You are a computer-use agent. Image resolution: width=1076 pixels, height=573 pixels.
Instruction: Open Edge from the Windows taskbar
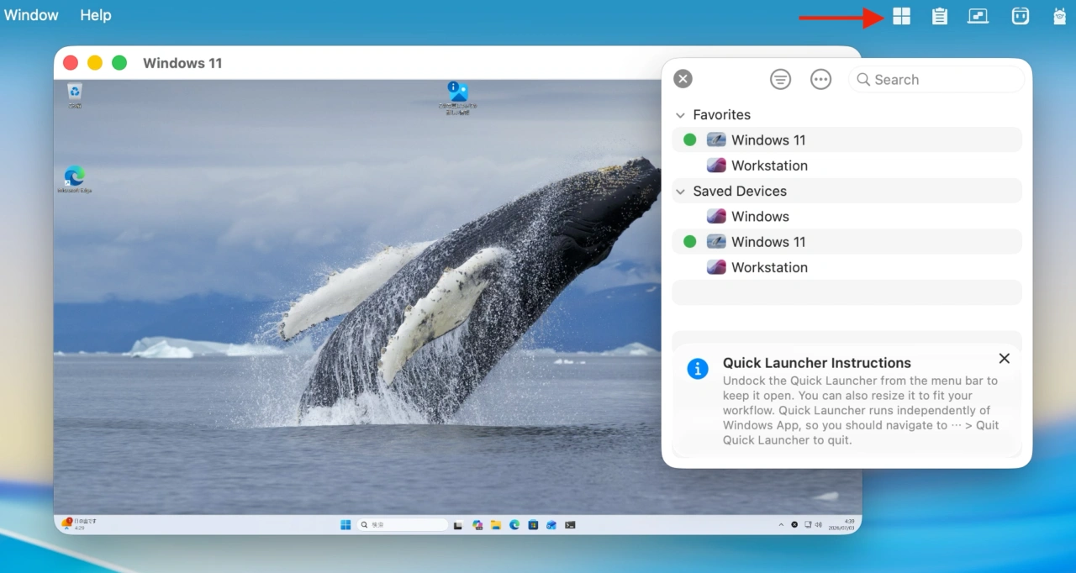point(514,525)
